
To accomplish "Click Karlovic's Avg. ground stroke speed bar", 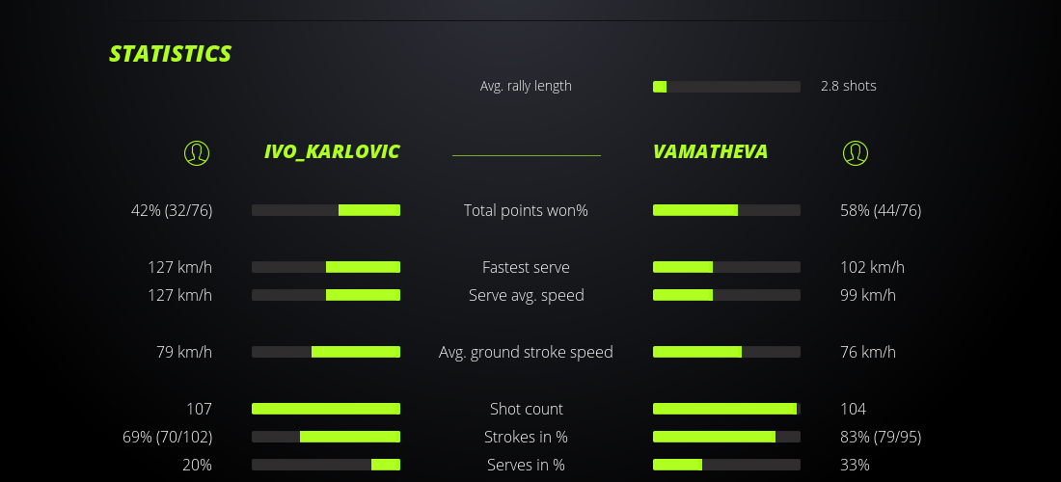I will 326,352.
